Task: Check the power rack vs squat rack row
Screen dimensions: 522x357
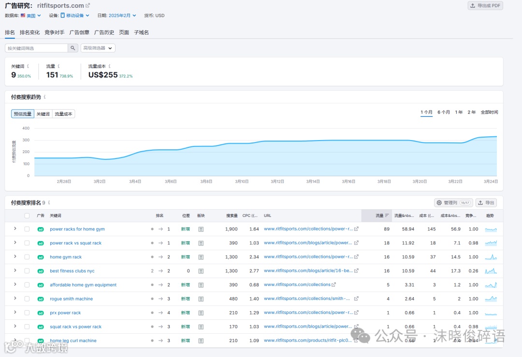Action: pos(27,243)
